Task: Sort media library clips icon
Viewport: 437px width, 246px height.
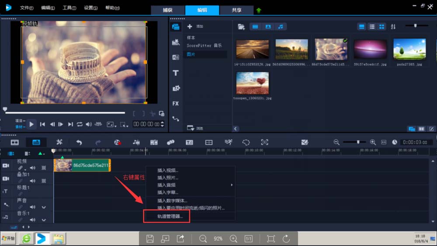Action: point(393,27)
